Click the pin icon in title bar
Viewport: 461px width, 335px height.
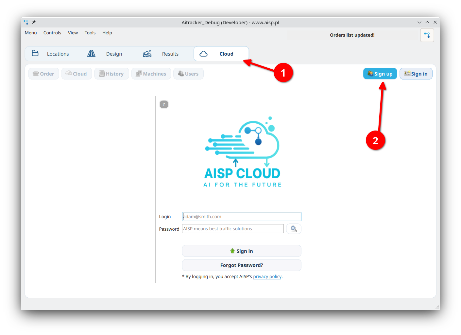34,22
